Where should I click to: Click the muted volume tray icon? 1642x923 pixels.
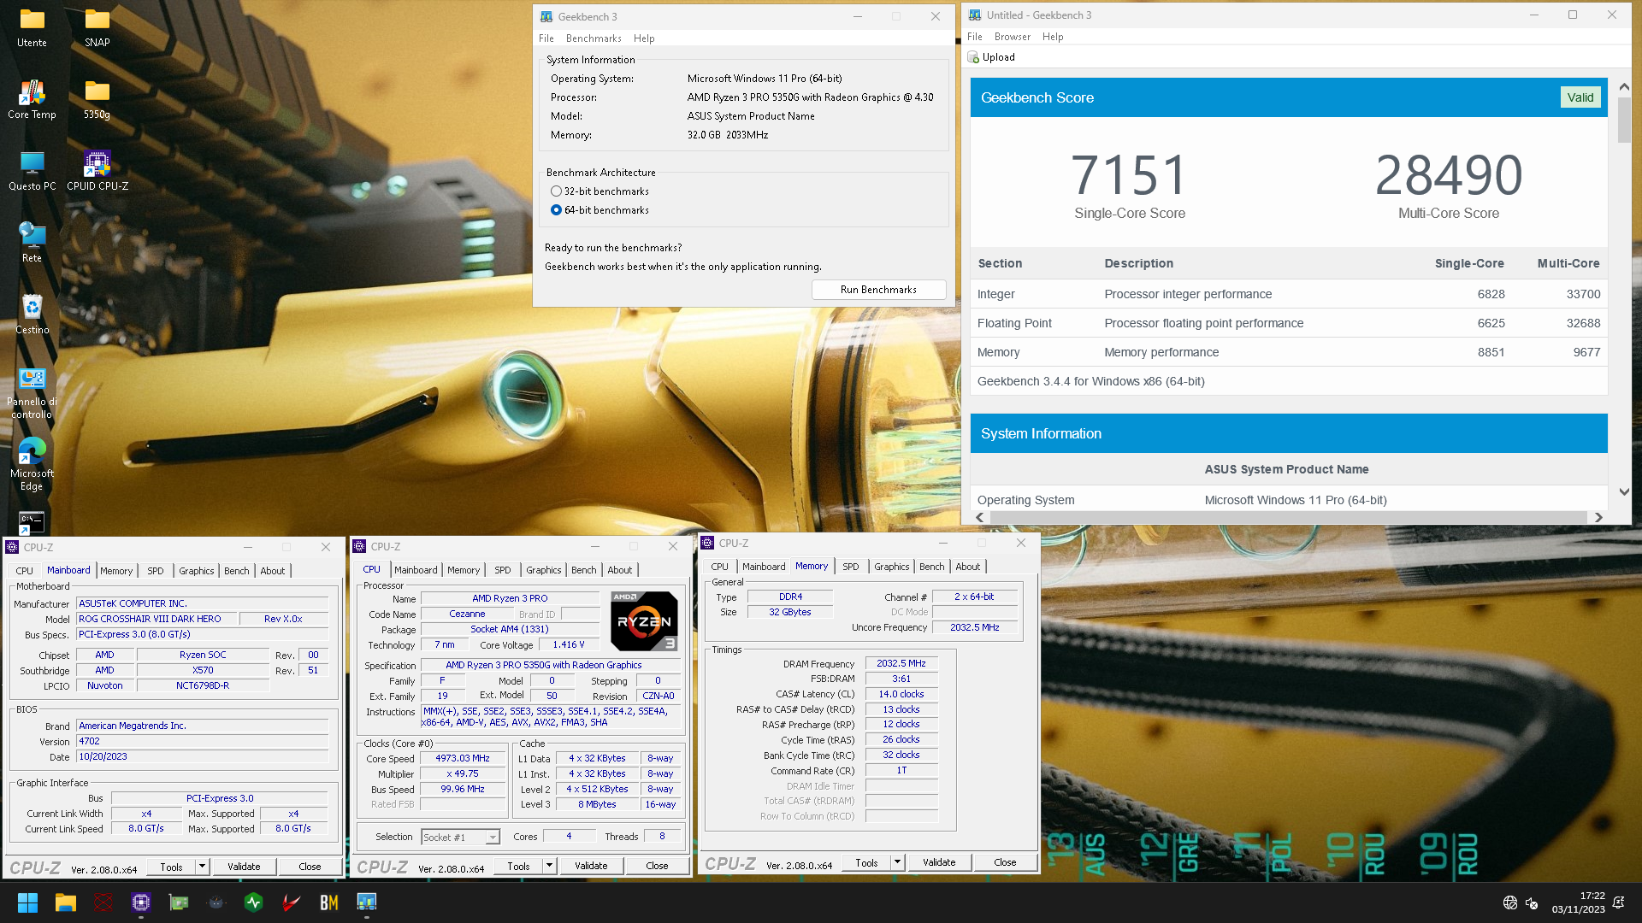1533,902
